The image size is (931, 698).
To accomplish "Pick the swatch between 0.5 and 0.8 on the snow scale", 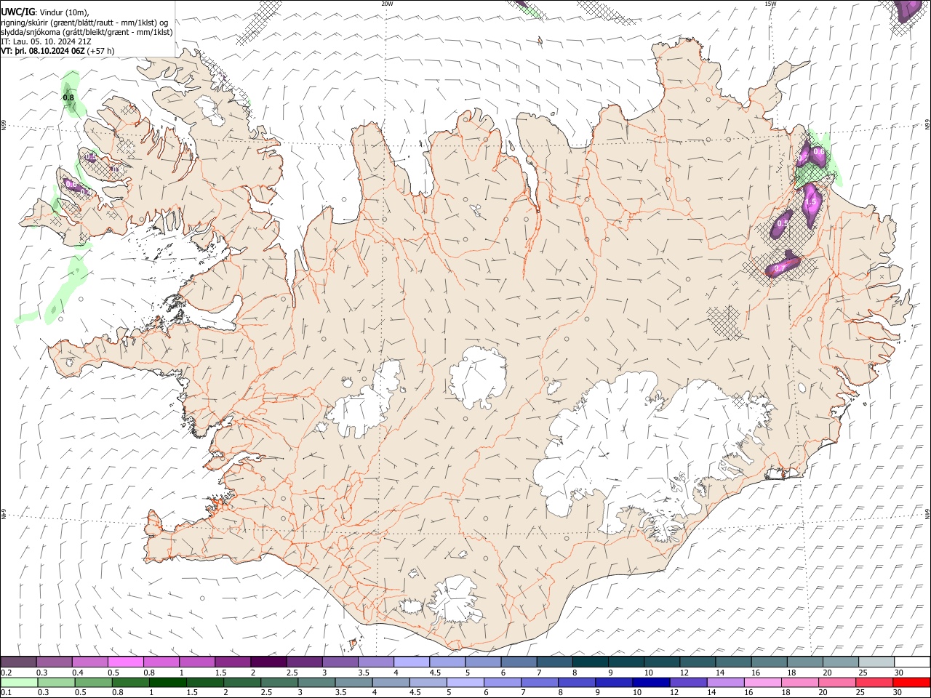I will point(125,662).
